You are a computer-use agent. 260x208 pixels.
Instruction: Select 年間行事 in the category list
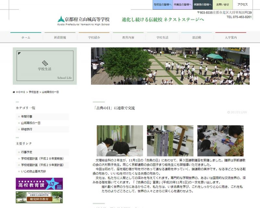point(27,117)
